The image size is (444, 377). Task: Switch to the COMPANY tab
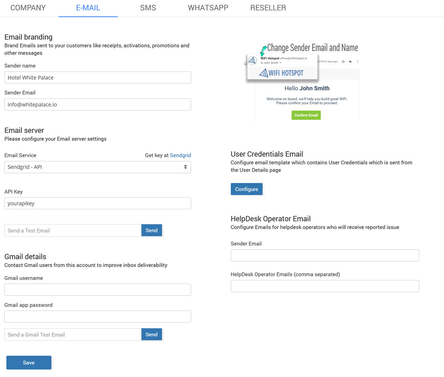tap(28, 8)
